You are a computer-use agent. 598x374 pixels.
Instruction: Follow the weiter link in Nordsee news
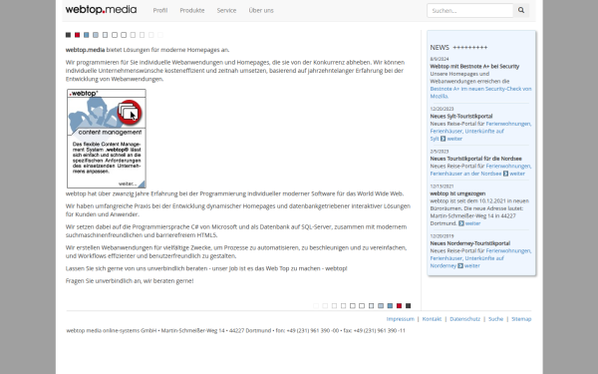point(517,174)
